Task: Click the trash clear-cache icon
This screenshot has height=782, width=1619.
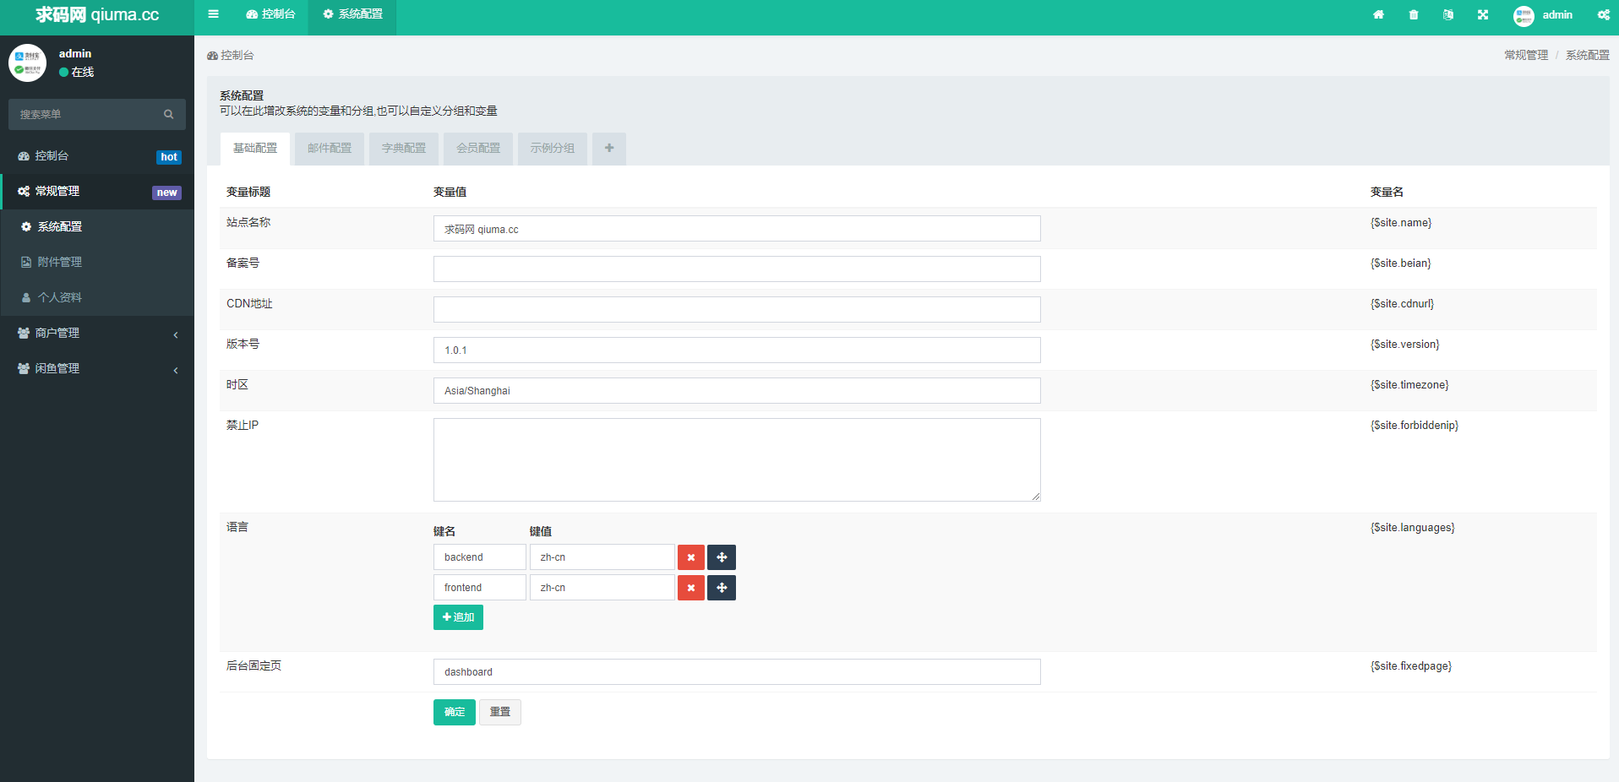Action: (1414, 14)
